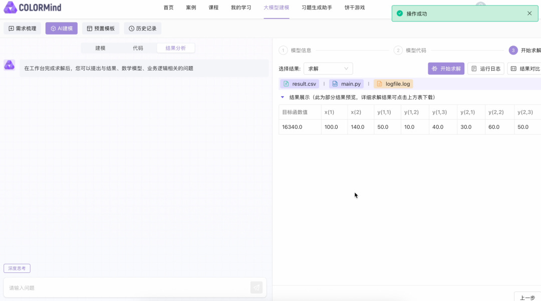541x301 pixels.
Task: Open 饼干游戏 page
Action: (354, 8)
